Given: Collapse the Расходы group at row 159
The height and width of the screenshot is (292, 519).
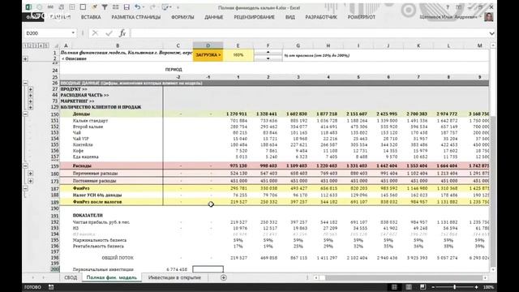Looking at the screenshot, I should point(25,165).
